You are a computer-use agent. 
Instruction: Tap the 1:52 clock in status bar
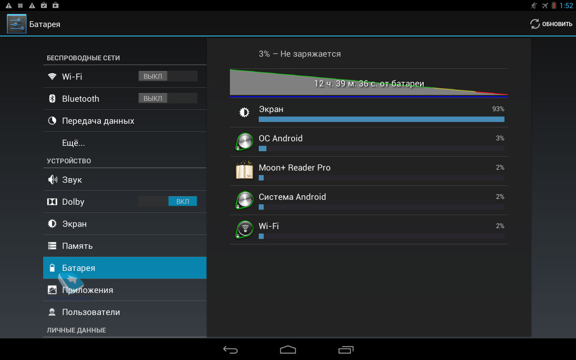566,5
